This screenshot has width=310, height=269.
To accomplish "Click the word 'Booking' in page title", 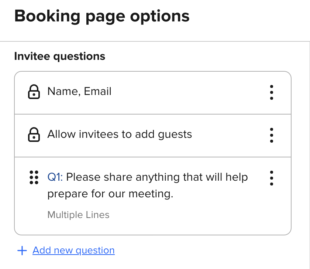I will pos(48,16).
